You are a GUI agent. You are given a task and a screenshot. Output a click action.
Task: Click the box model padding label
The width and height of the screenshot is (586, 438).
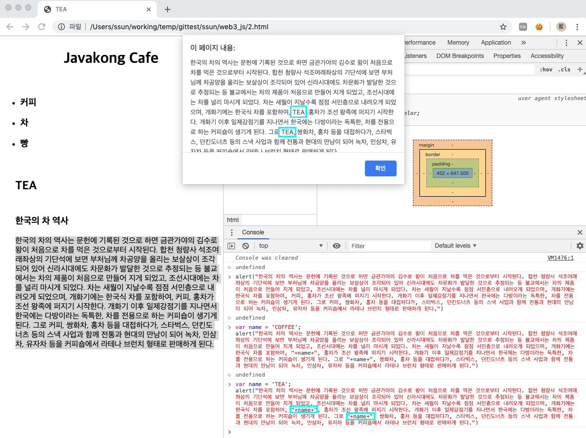[x=441, y=164]
